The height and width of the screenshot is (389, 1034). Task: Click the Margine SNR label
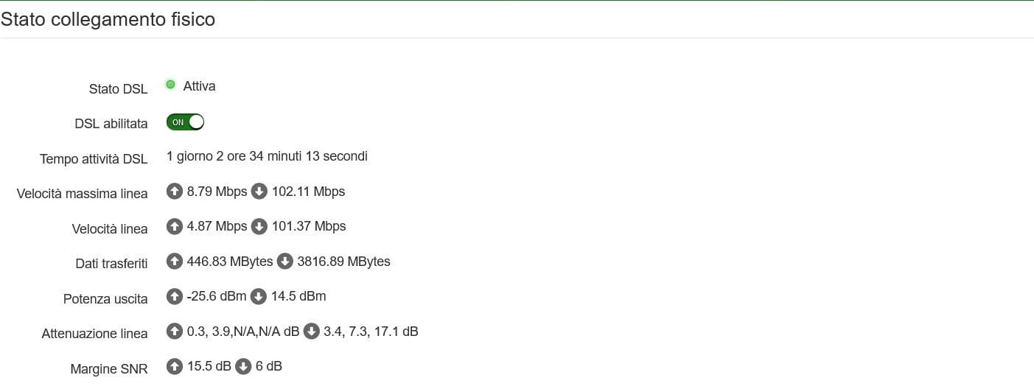109,368
